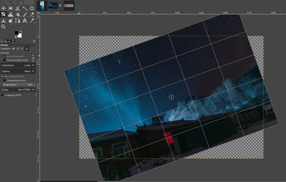Image resolution: width=286 pixels, height=182 pixels.
Task: Close the night sky image tab
Action: 60,5
